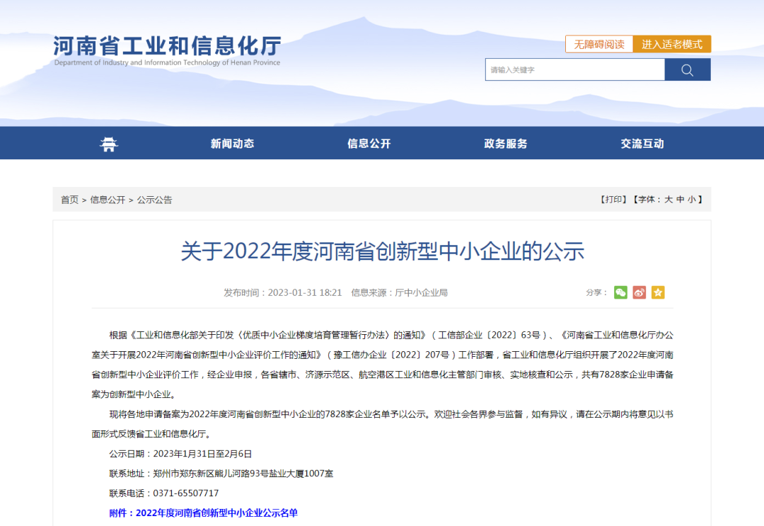764x526 pixels.
Task: Select 政务服务 in the navigation bar
Action: point(505,144)
